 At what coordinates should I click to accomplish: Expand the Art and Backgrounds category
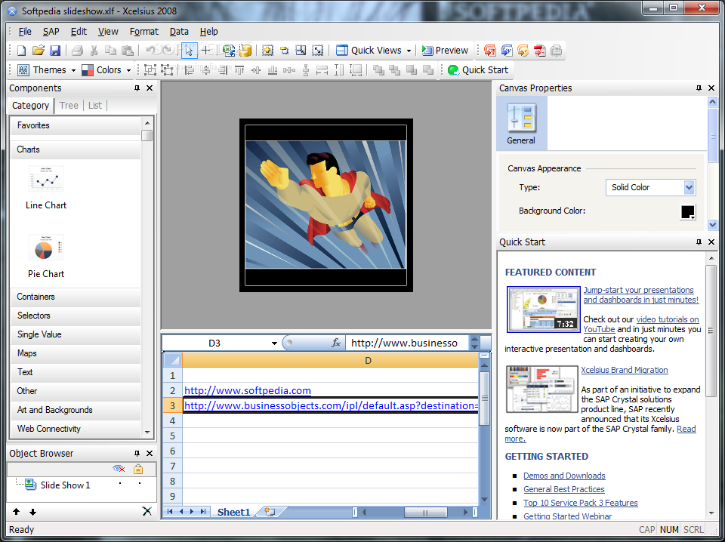pos(76,410)
